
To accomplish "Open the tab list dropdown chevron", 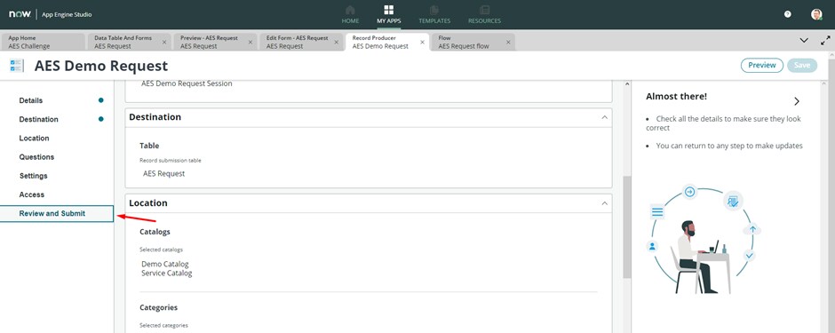I will 804,41.
